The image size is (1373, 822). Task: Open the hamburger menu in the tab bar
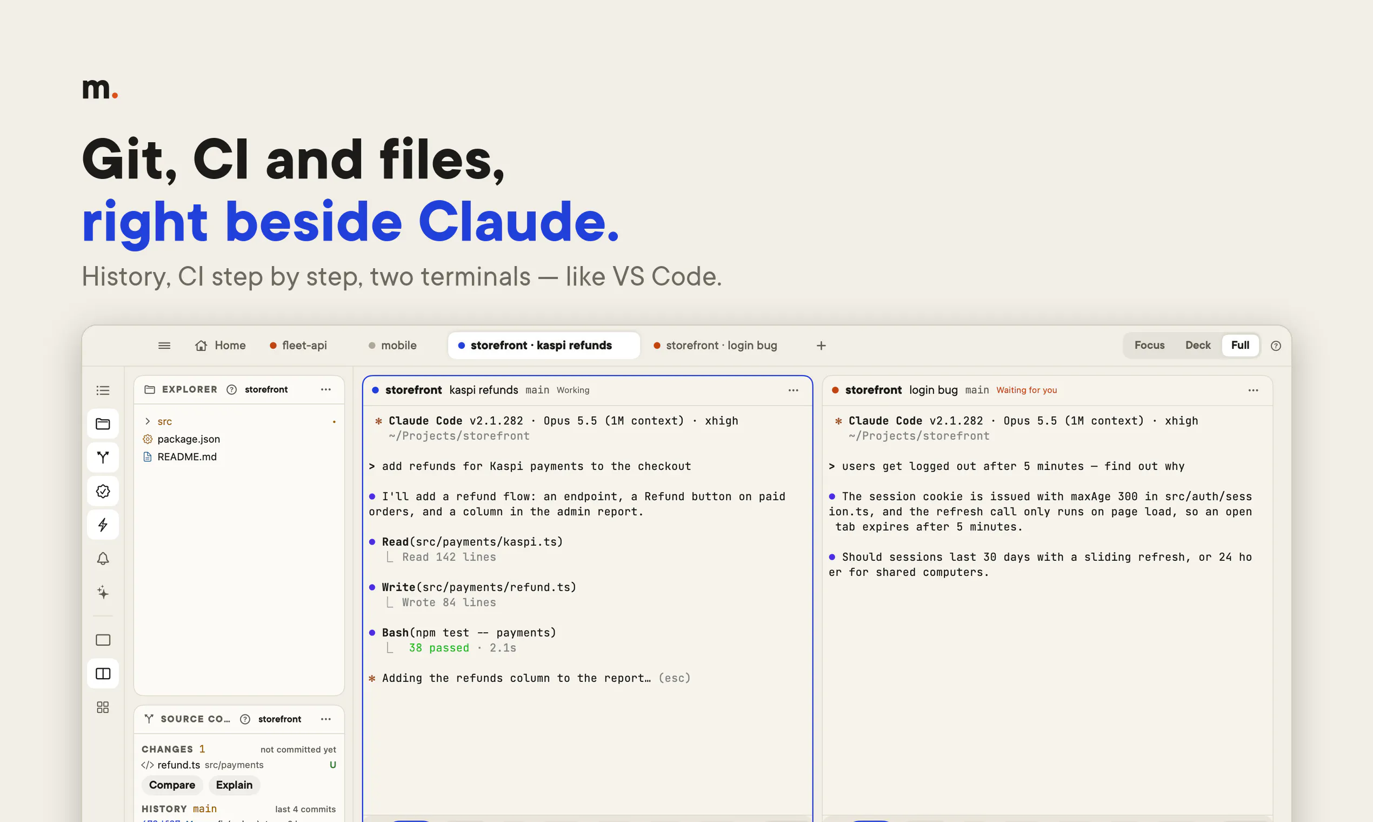click(x=164, y=346)
